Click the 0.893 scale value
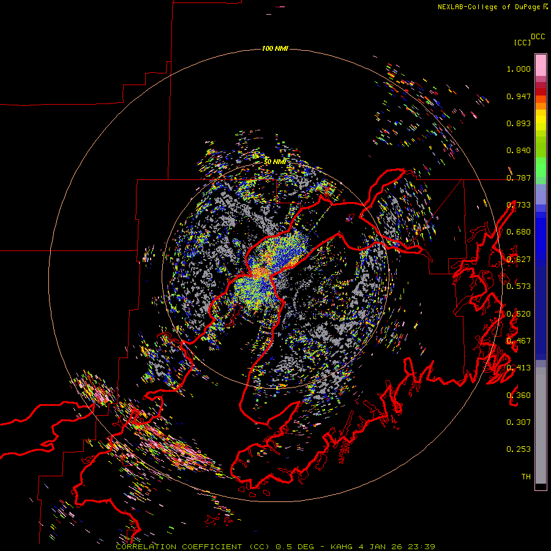The height and width of the screenshot is (551, 551). [519, 123]
